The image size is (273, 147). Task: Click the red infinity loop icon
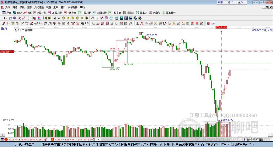(213, 23)
